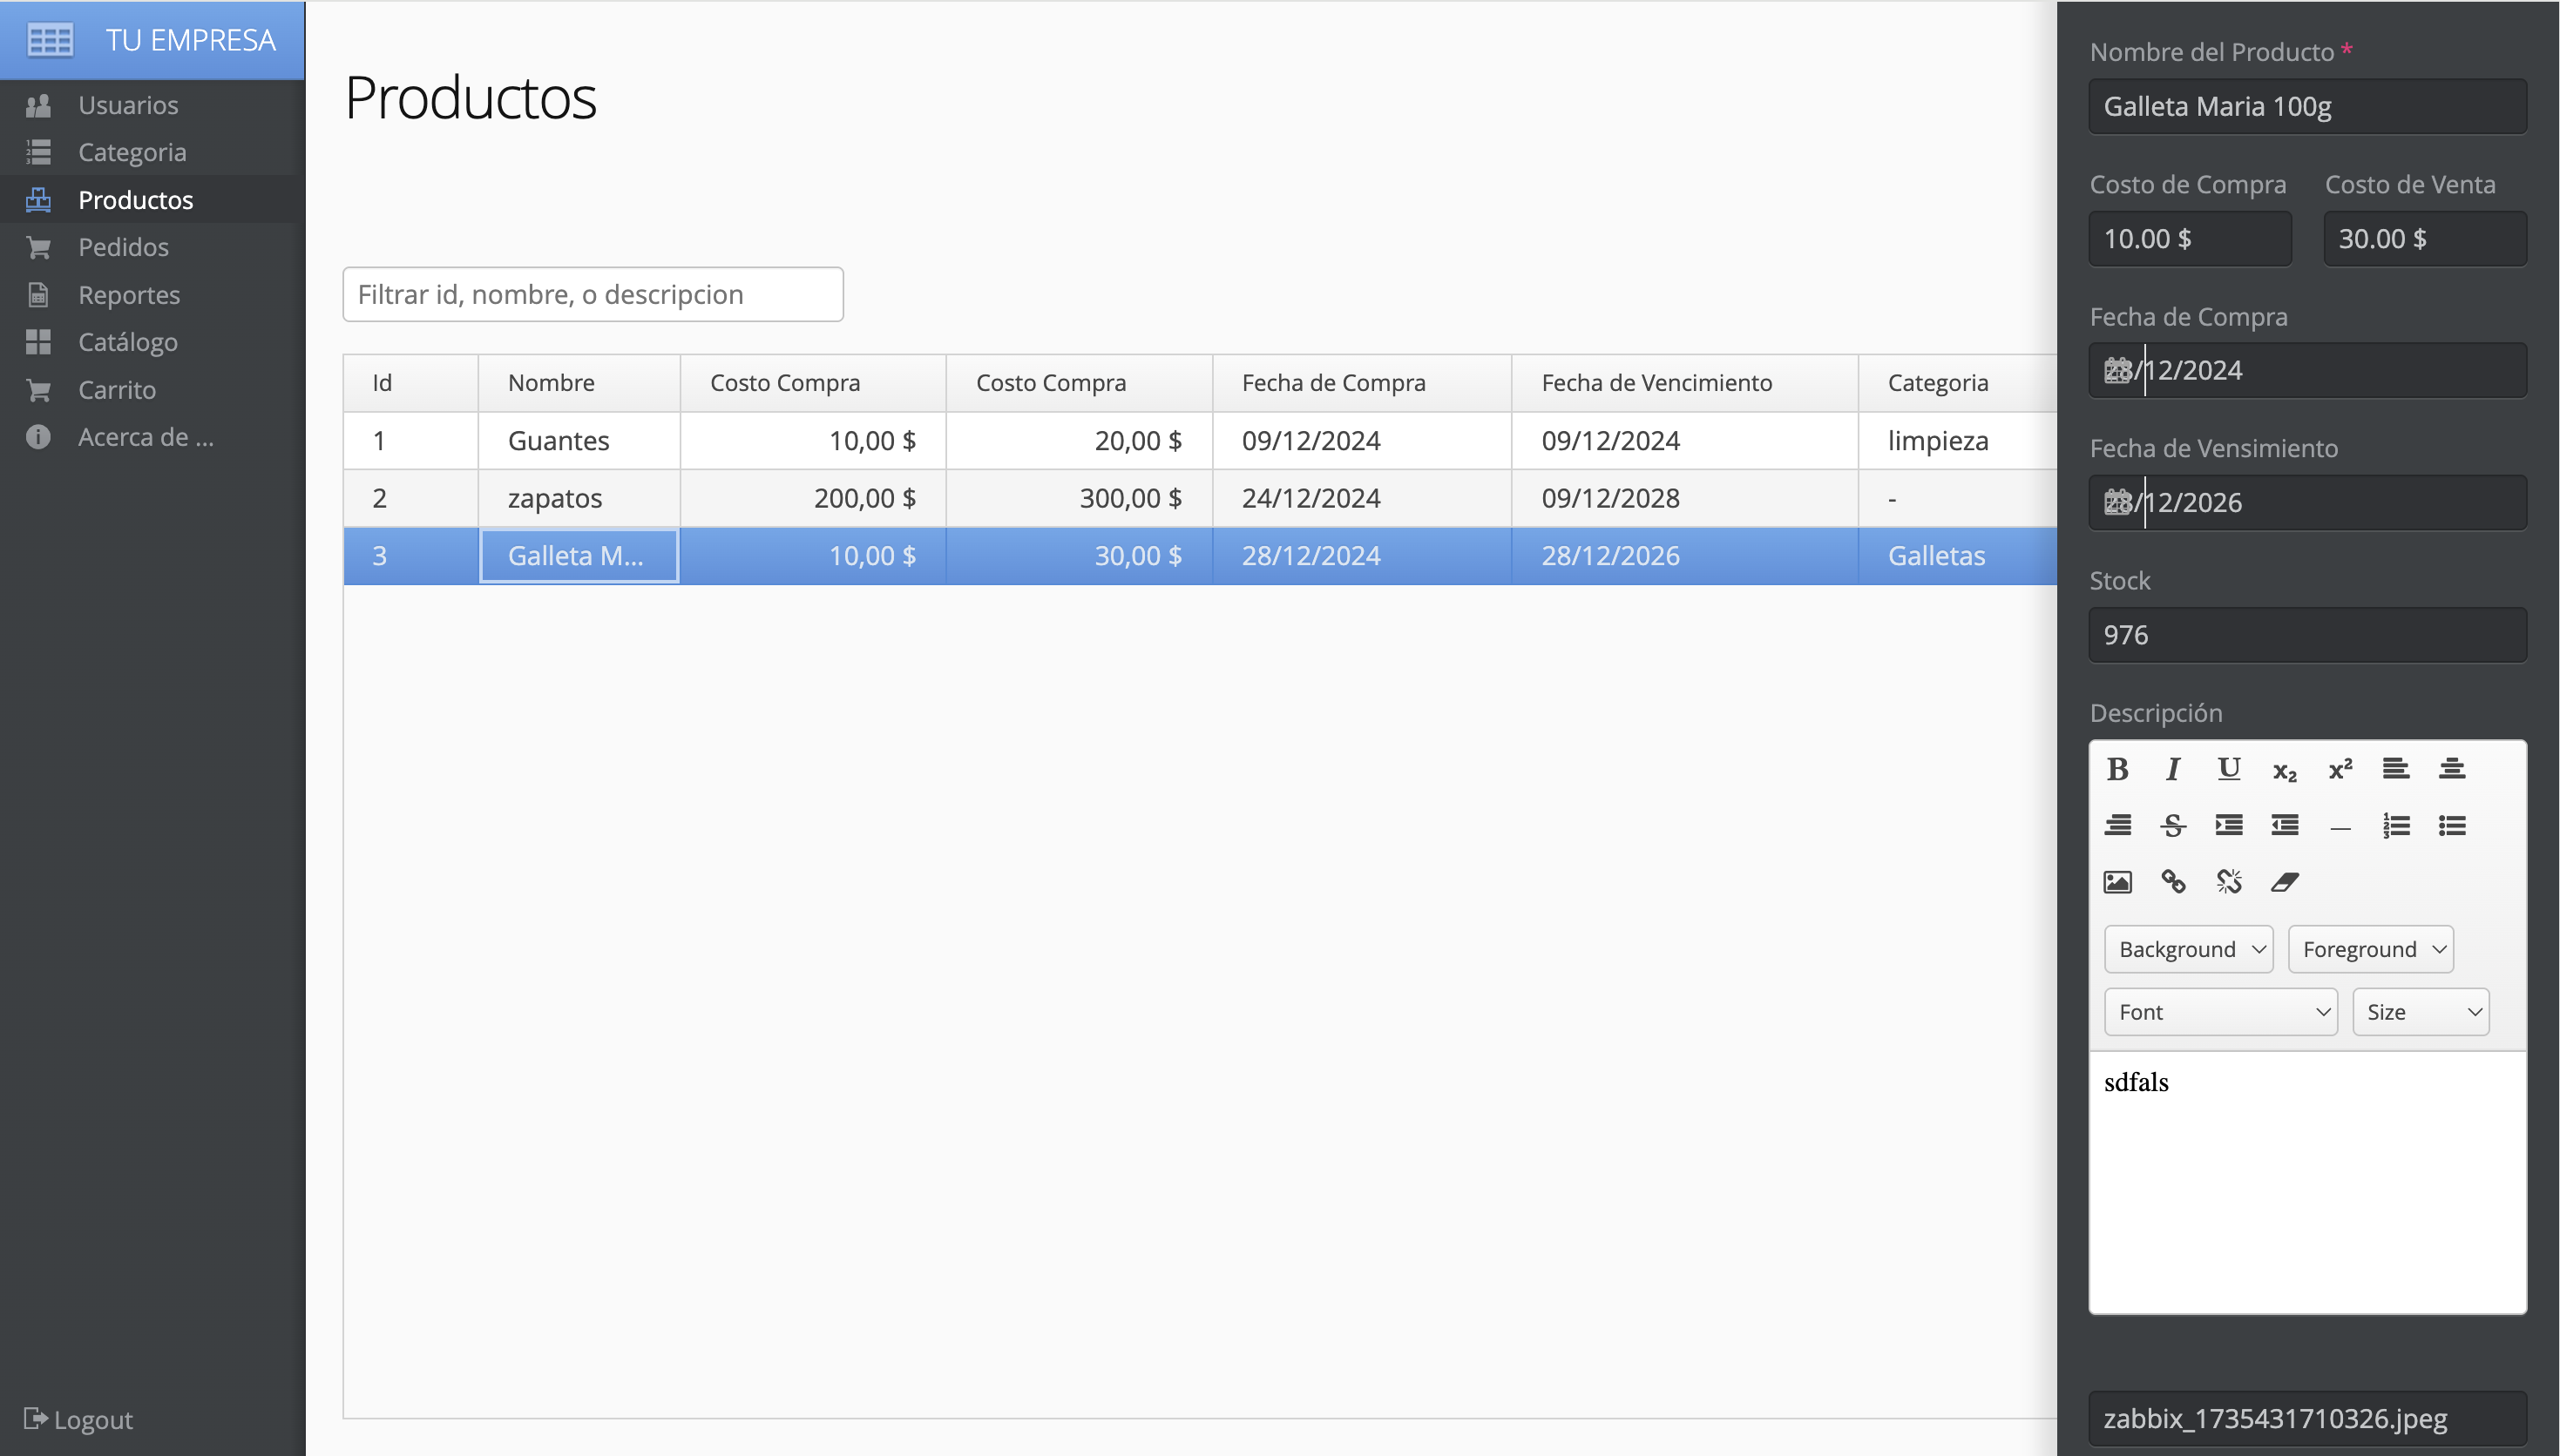Open Carrito in sidebar
Viewport: 2560px width, 1456px height.
pyautogui.click(x=152, y=390)
